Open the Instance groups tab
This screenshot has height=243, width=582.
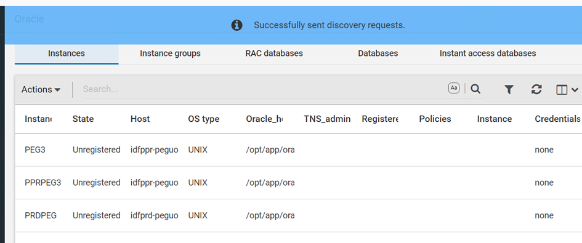click(x=170, y=54)
